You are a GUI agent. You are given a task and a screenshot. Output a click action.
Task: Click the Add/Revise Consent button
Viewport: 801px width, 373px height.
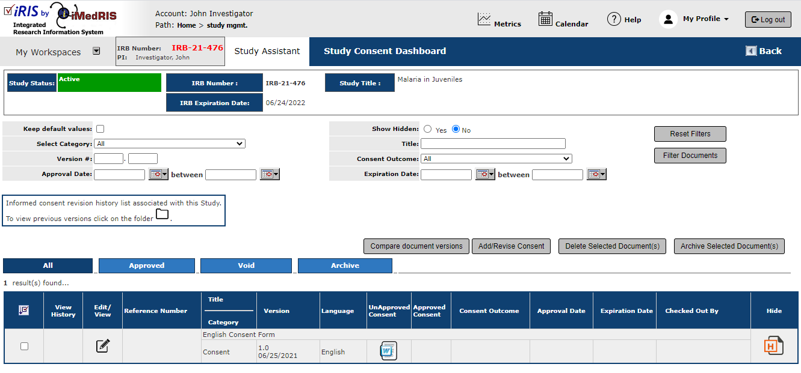pyautogui.click(x=511, y=246)
